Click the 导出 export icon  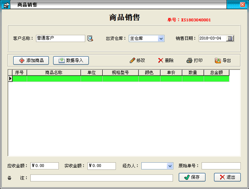[x=218, y=61]
